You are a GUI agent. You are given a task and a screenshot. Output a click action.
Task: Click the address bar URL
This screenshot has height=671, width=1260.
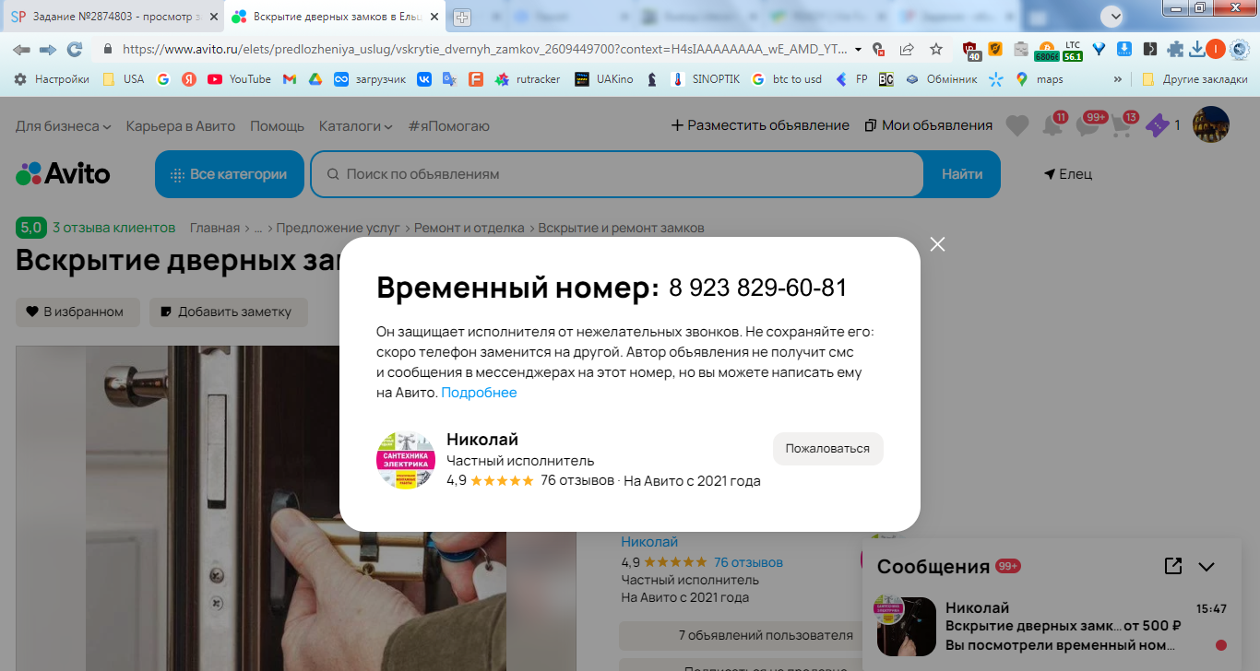[485, 49]
